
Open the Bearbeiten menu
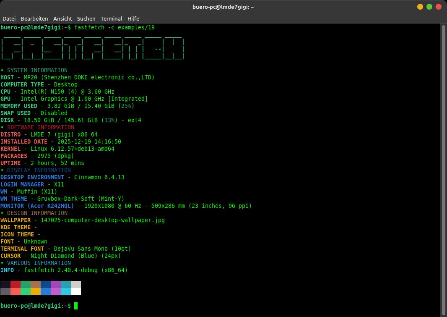34,18
